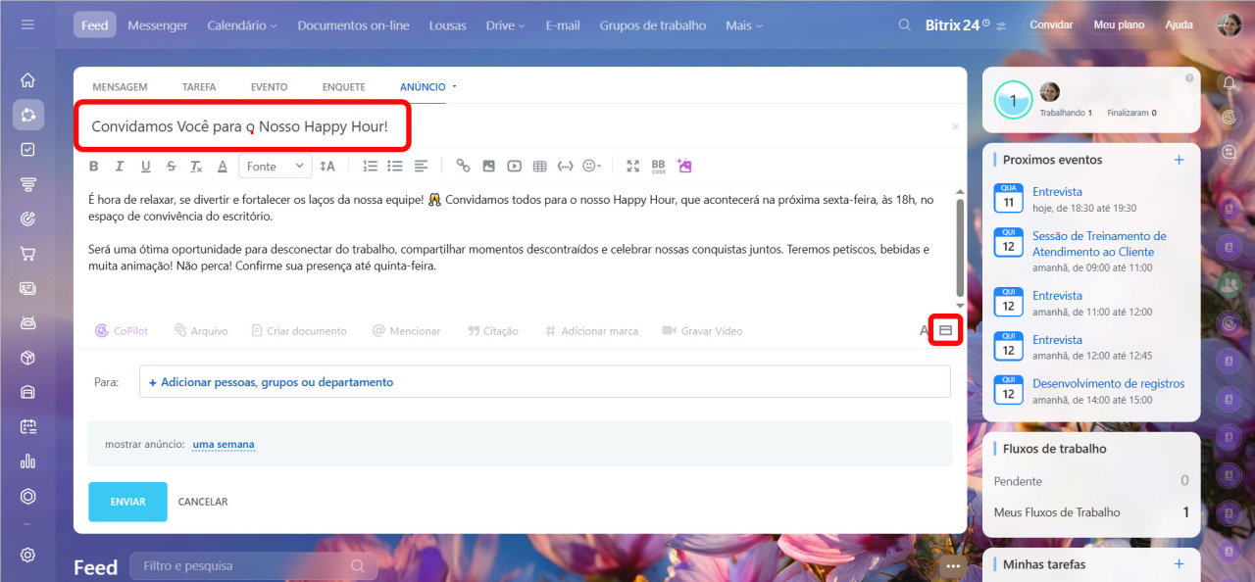Image resolution: width=1255 pixels, height=582 pixels.
Task: Open the shopping cart icon in sidebar
Action: (x=27, y=254)
